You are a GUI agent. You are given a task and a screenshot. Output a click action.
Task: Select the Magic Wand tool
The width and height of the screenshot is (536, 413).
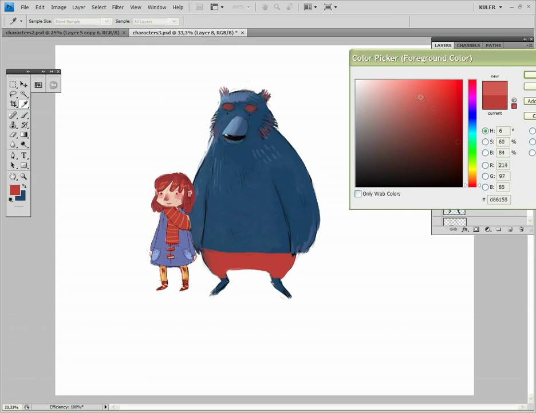pos(23,94)
